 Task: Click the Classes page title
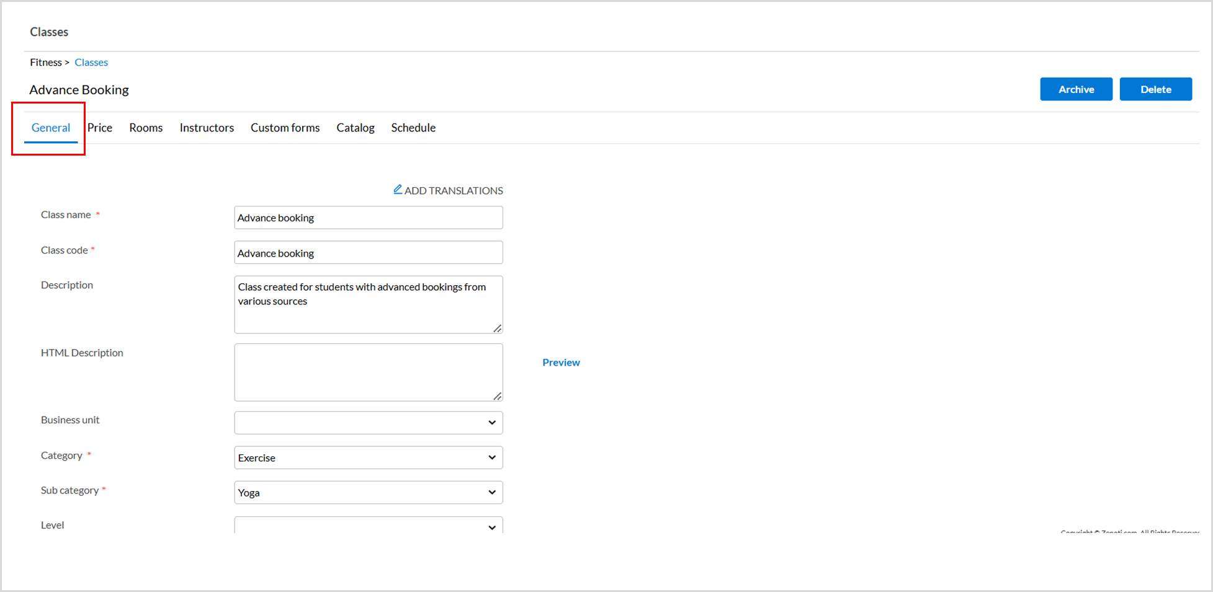(x=49, y=32)
